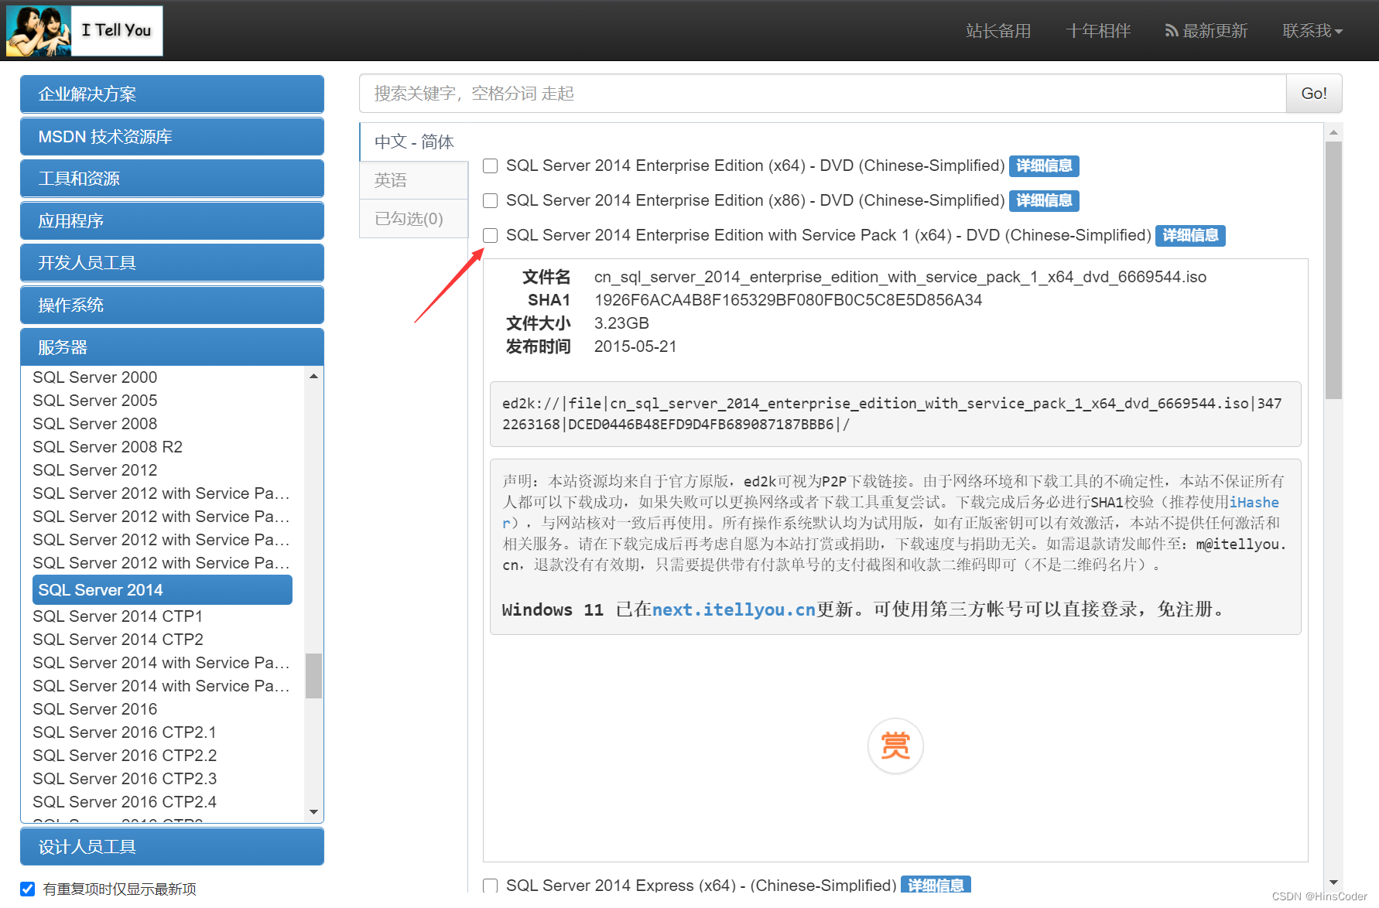
Task: Select SQL Server 2000 in list
Action: coord(95,377)
